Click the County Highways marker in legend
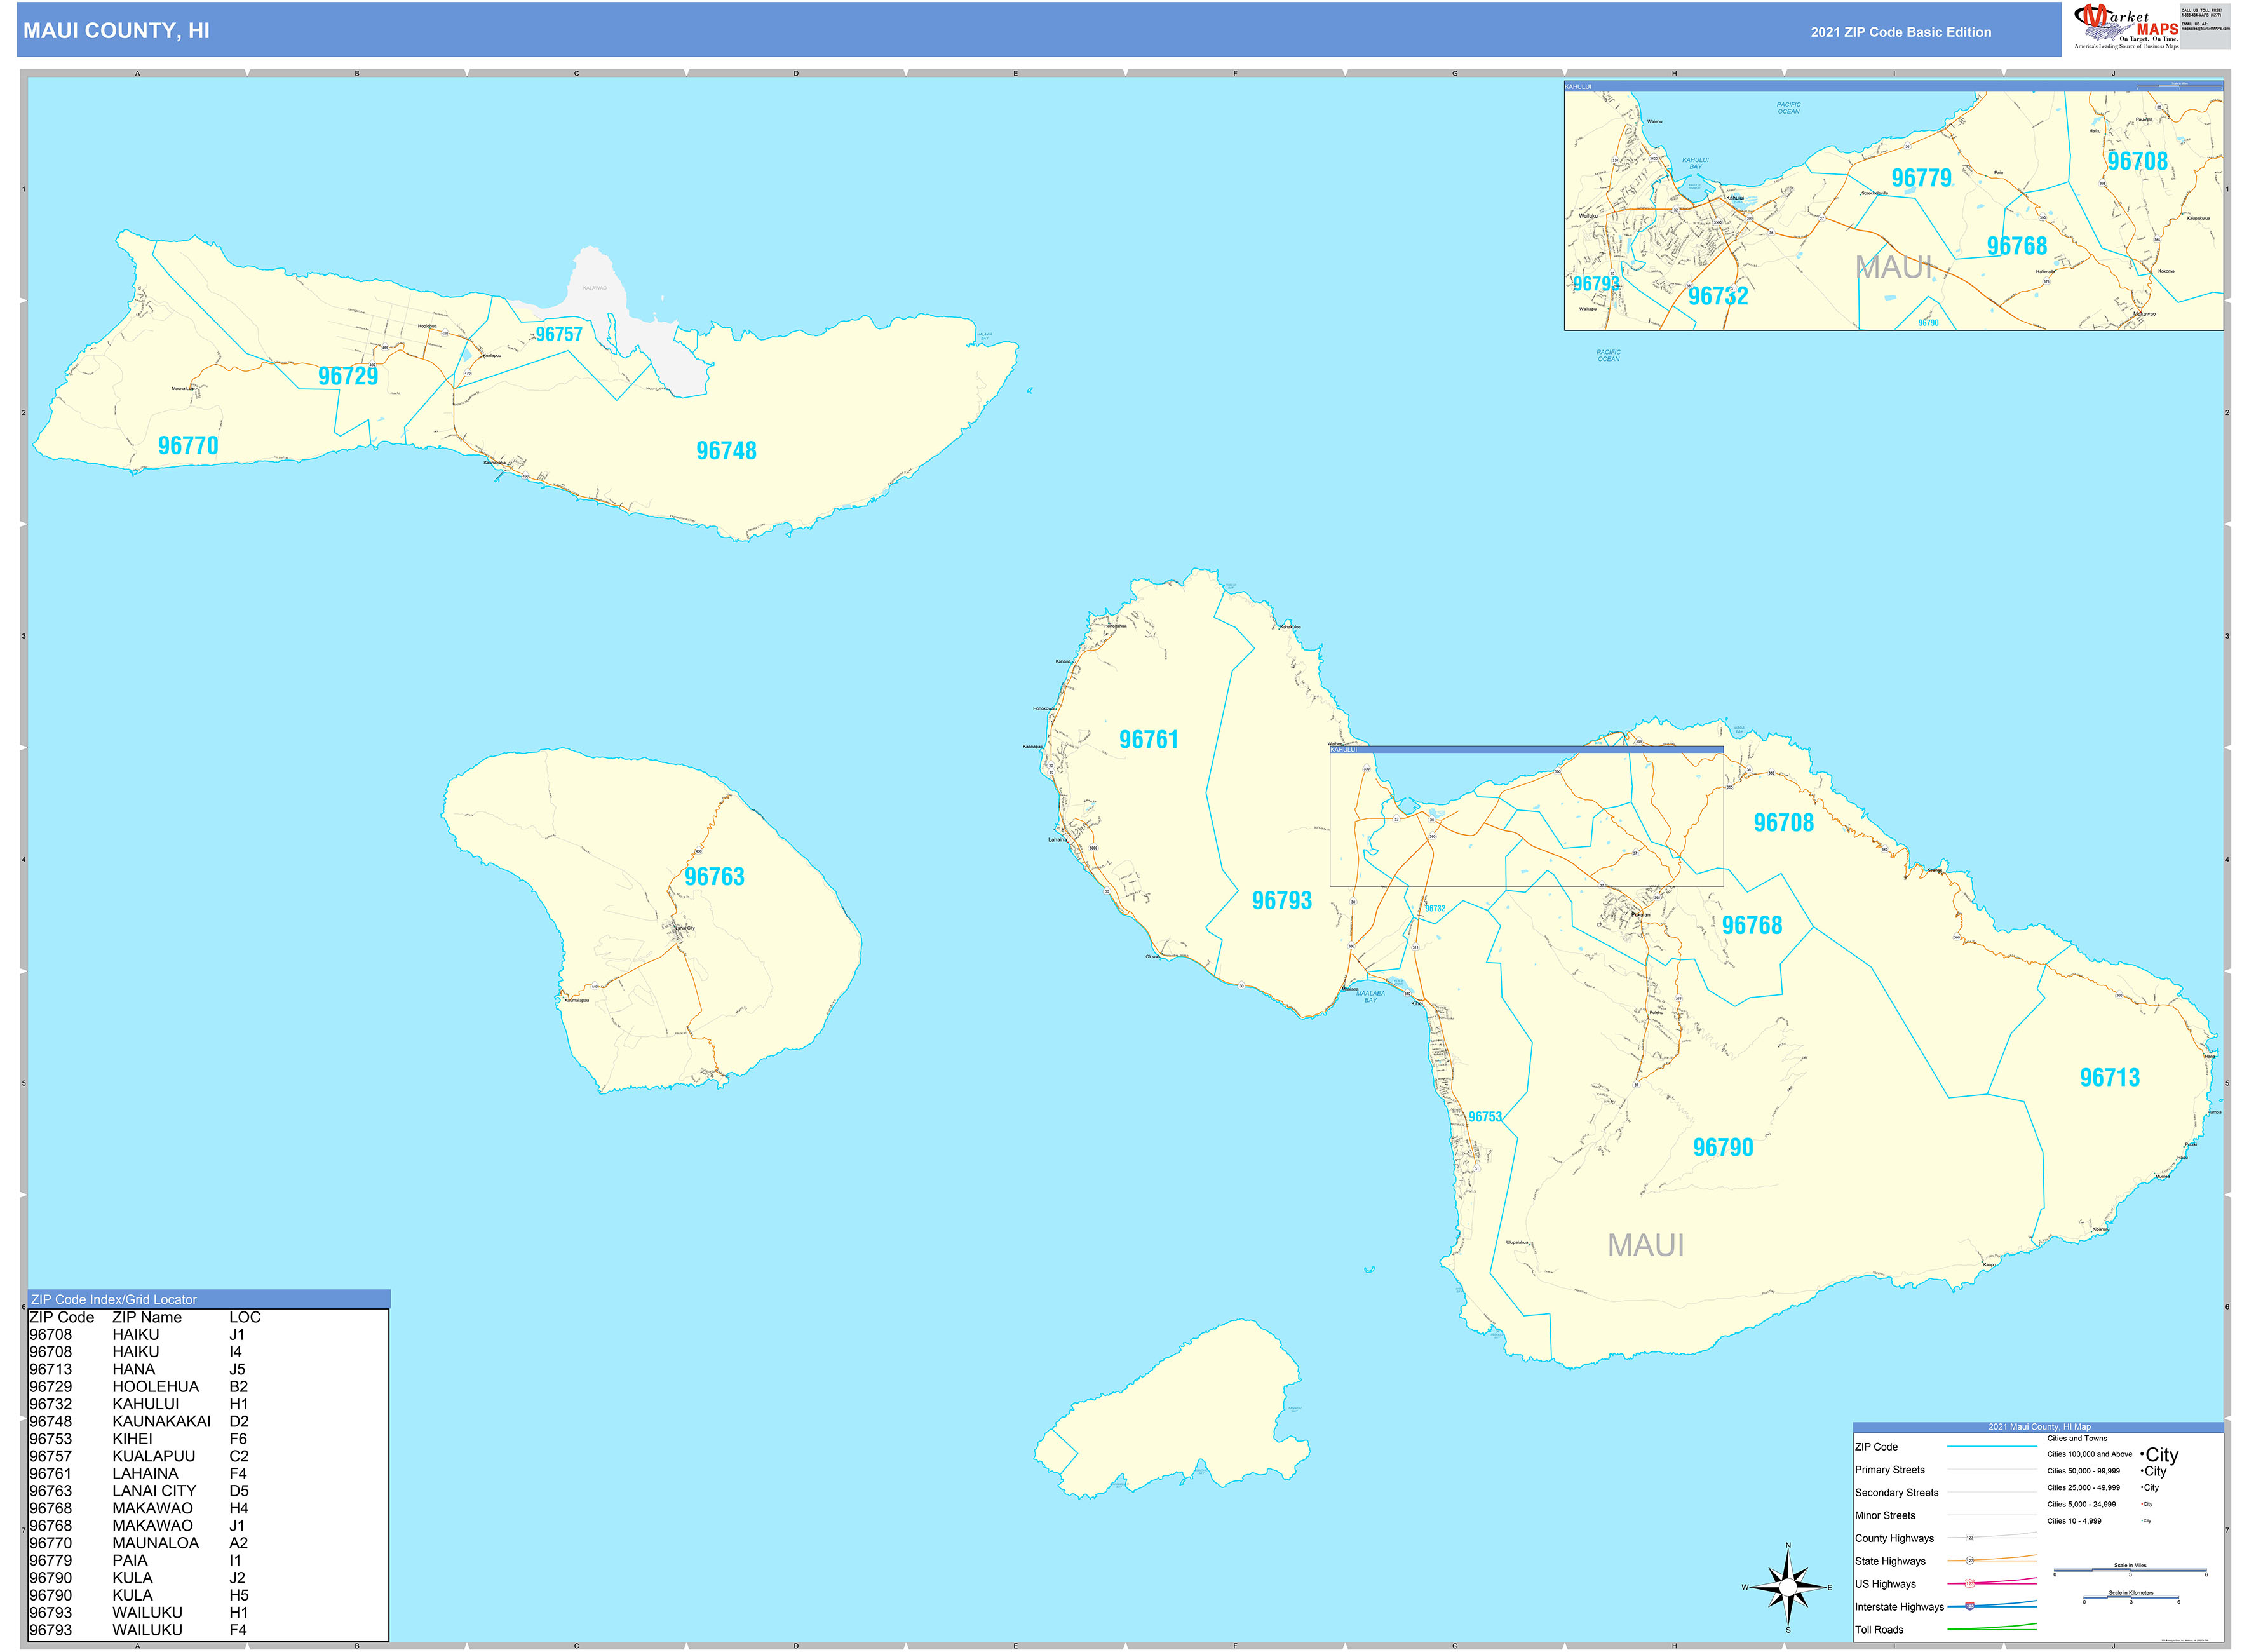Viewport: 2242px width, 1652px height. [1969, 1538]
